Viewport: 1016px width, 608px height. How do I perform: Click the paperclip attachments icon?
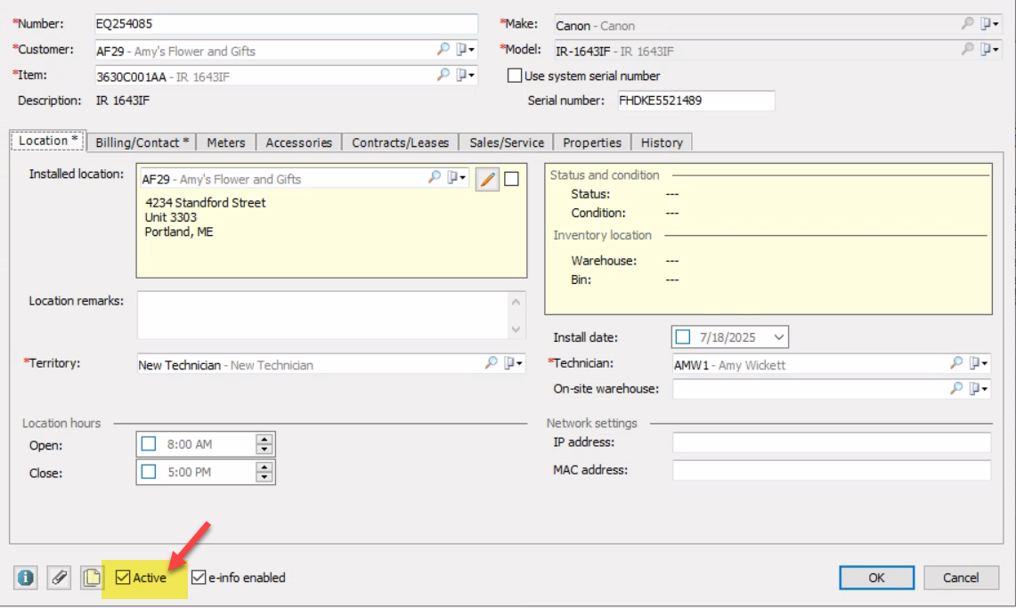tap(59, 578)
